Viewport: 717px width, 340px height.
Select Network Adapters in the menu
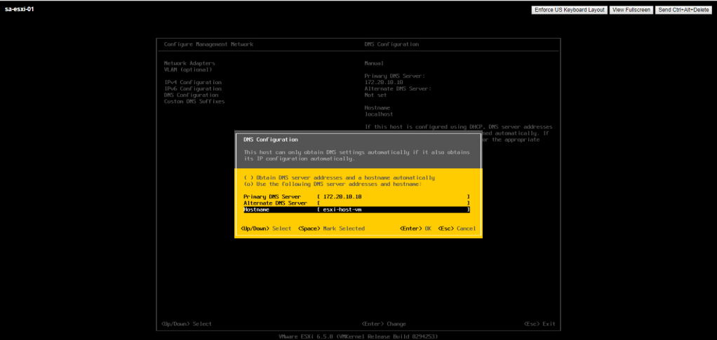(189, 63)
